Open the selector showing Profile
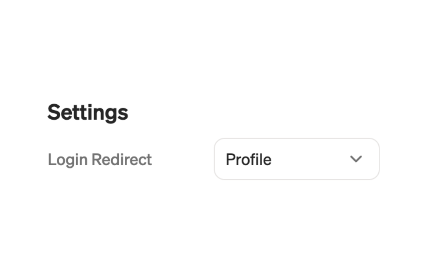421x279 pixels. [x=297, y=159]
